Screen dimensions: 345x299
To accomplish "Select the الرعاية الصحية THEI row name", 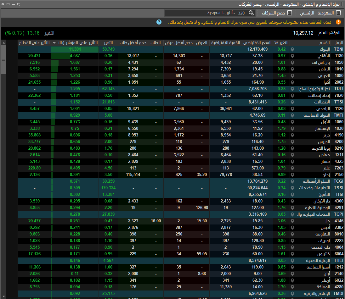I will click(318, 261).
